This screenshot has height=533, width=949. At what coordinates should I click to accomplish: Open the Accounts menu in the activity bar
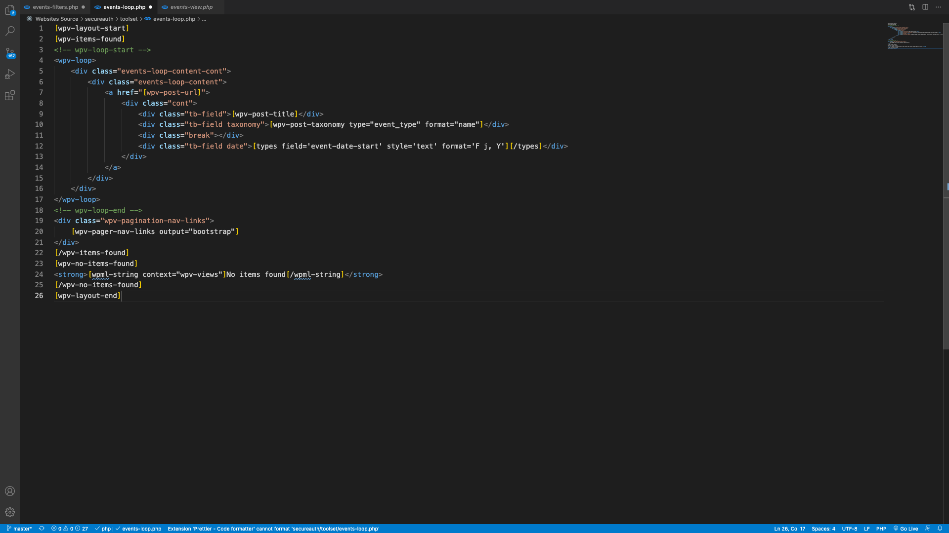[x=10, y=491]
